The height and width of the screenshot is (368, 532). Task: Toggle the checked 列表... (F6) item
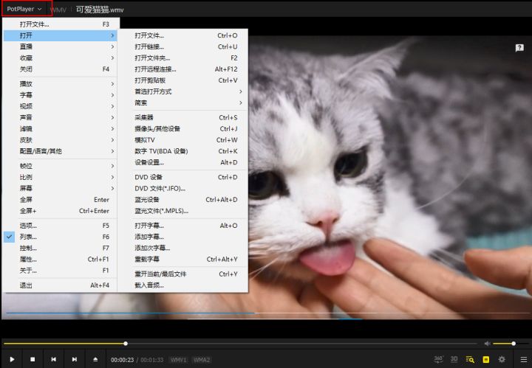(61, 237)
